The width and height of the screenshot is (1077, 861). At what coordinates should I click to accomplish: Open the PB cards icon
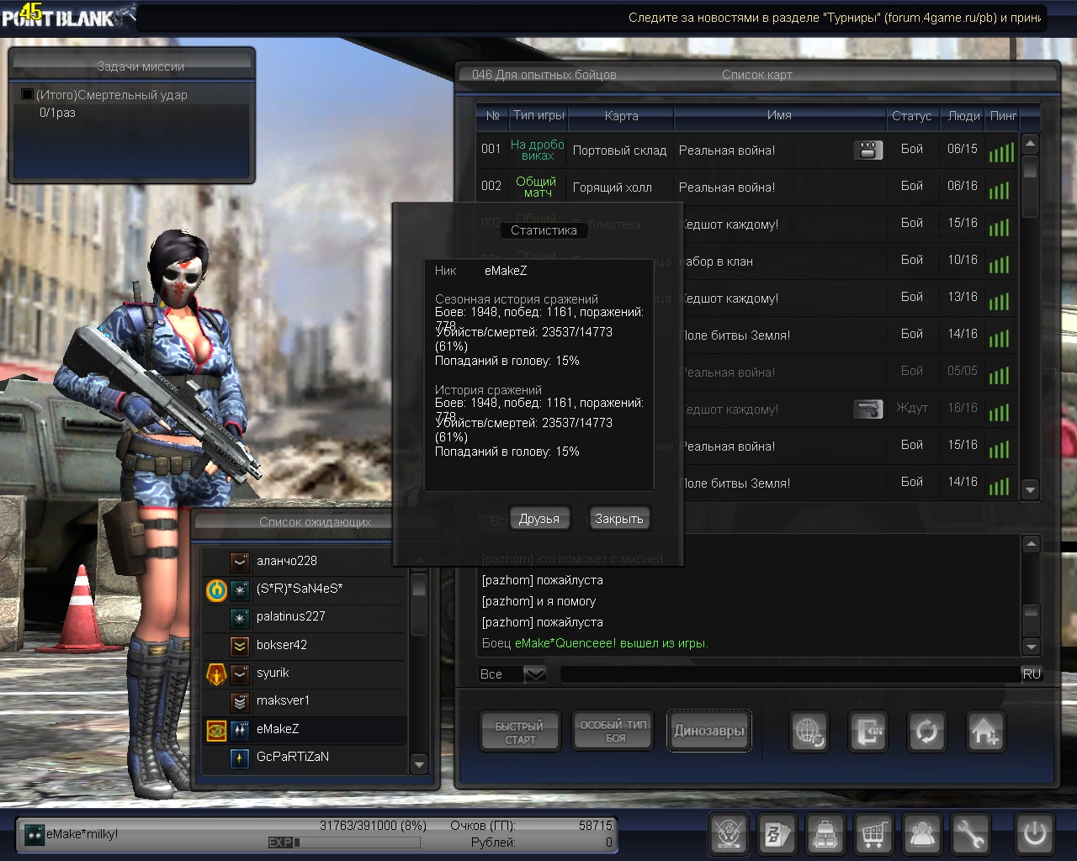click(777, 834)
